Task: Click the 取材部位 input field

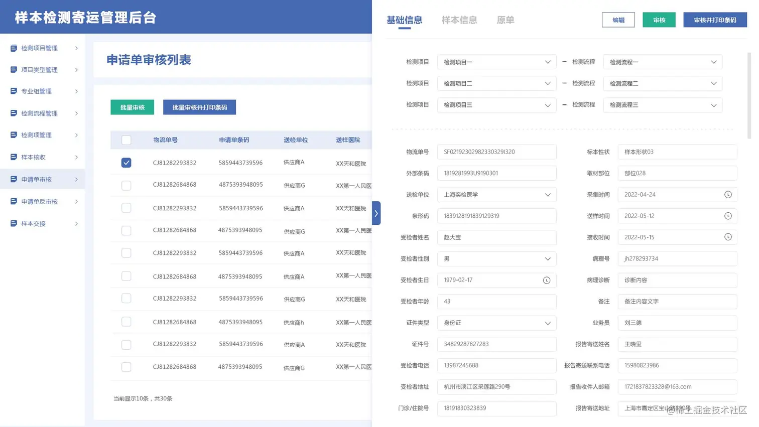Action: point(677,173)
